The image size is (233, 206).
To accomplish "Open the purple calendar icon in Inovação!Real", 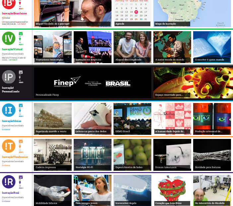I will click(21, 177).
